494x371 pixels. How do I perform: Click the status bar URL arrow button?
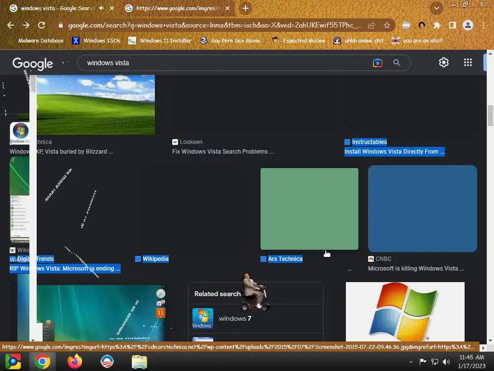pos(483,348)
